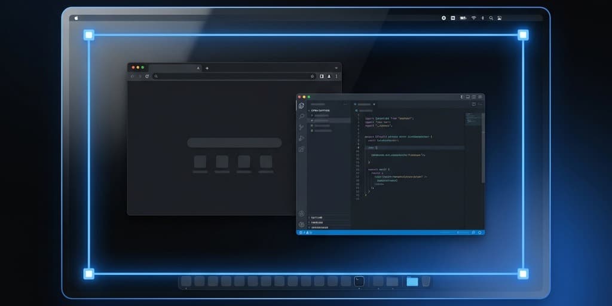
Task: Open the Run and Debug view in VS Code
Action: pos(301,138)
